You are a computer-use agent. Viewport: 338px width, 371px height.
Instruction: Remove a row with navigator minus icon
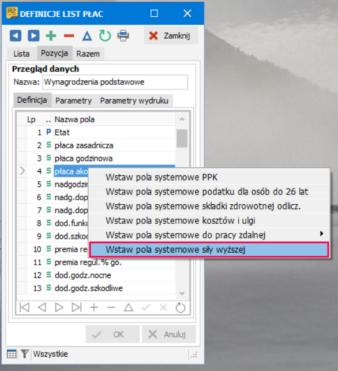pos(111,308)
